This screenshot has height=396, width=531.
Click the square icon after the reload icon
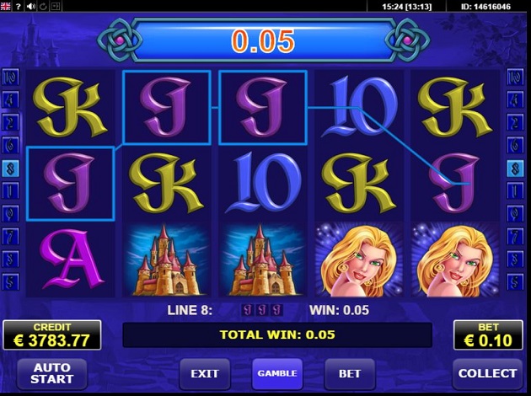coord(56,6)
